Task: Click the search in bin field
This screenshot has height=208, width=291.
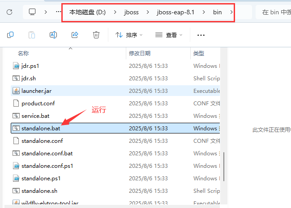Action: pyautogui.click(x=274, y=12)
